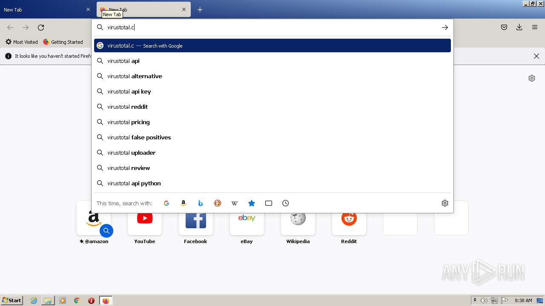Go back one page
Image resolution: width=545 pixels, height=306 pixels.
pyautogui.click(x=10, y=27)
